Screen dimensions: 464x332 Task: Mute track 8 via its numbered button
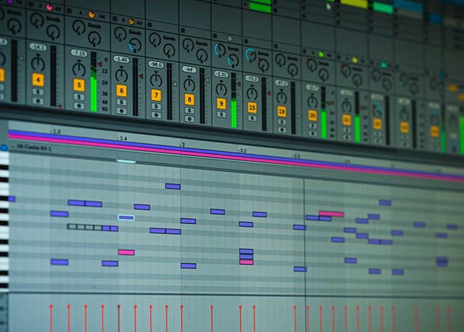click(x=189, y=99)
